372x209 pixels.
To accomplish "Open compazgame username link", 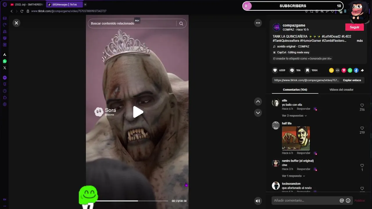I will (x=294, y=25).
